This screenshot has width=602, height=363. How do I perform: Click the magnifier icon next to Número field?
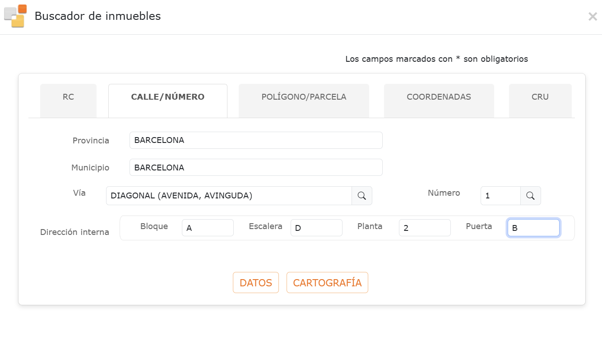pos(531,196)
